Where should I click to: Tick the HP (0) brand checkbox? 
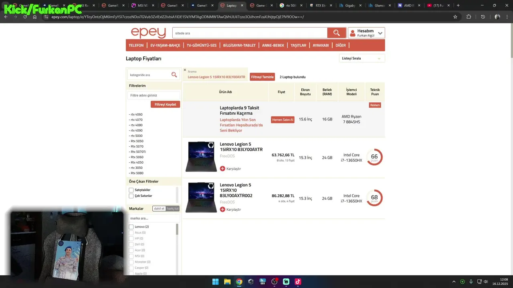(131, 238)
